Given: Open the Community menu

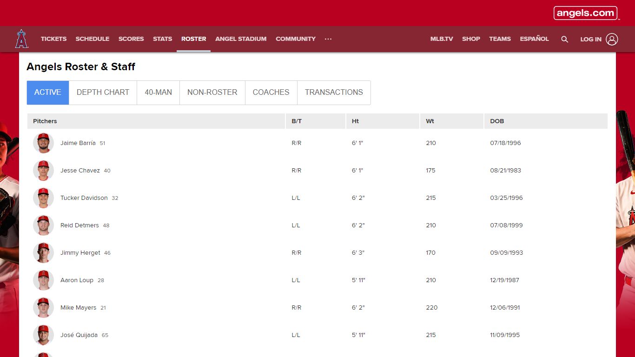Looking at the screenshot, I should point(296,39).
